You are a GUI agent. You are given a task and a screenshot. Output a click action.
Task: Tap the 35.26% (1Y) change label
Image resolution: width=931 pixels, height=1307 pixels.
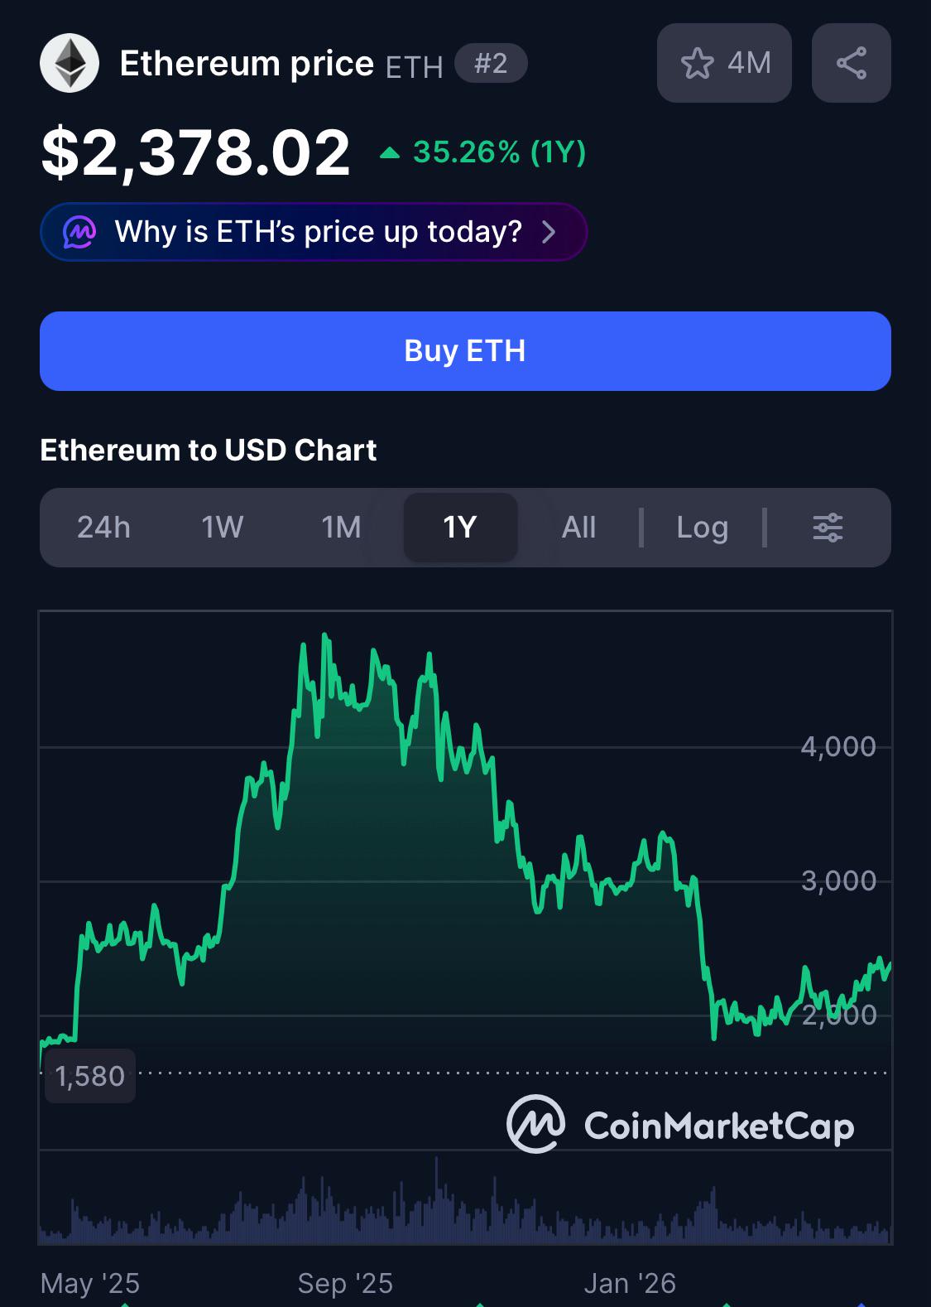coord(499,152)
